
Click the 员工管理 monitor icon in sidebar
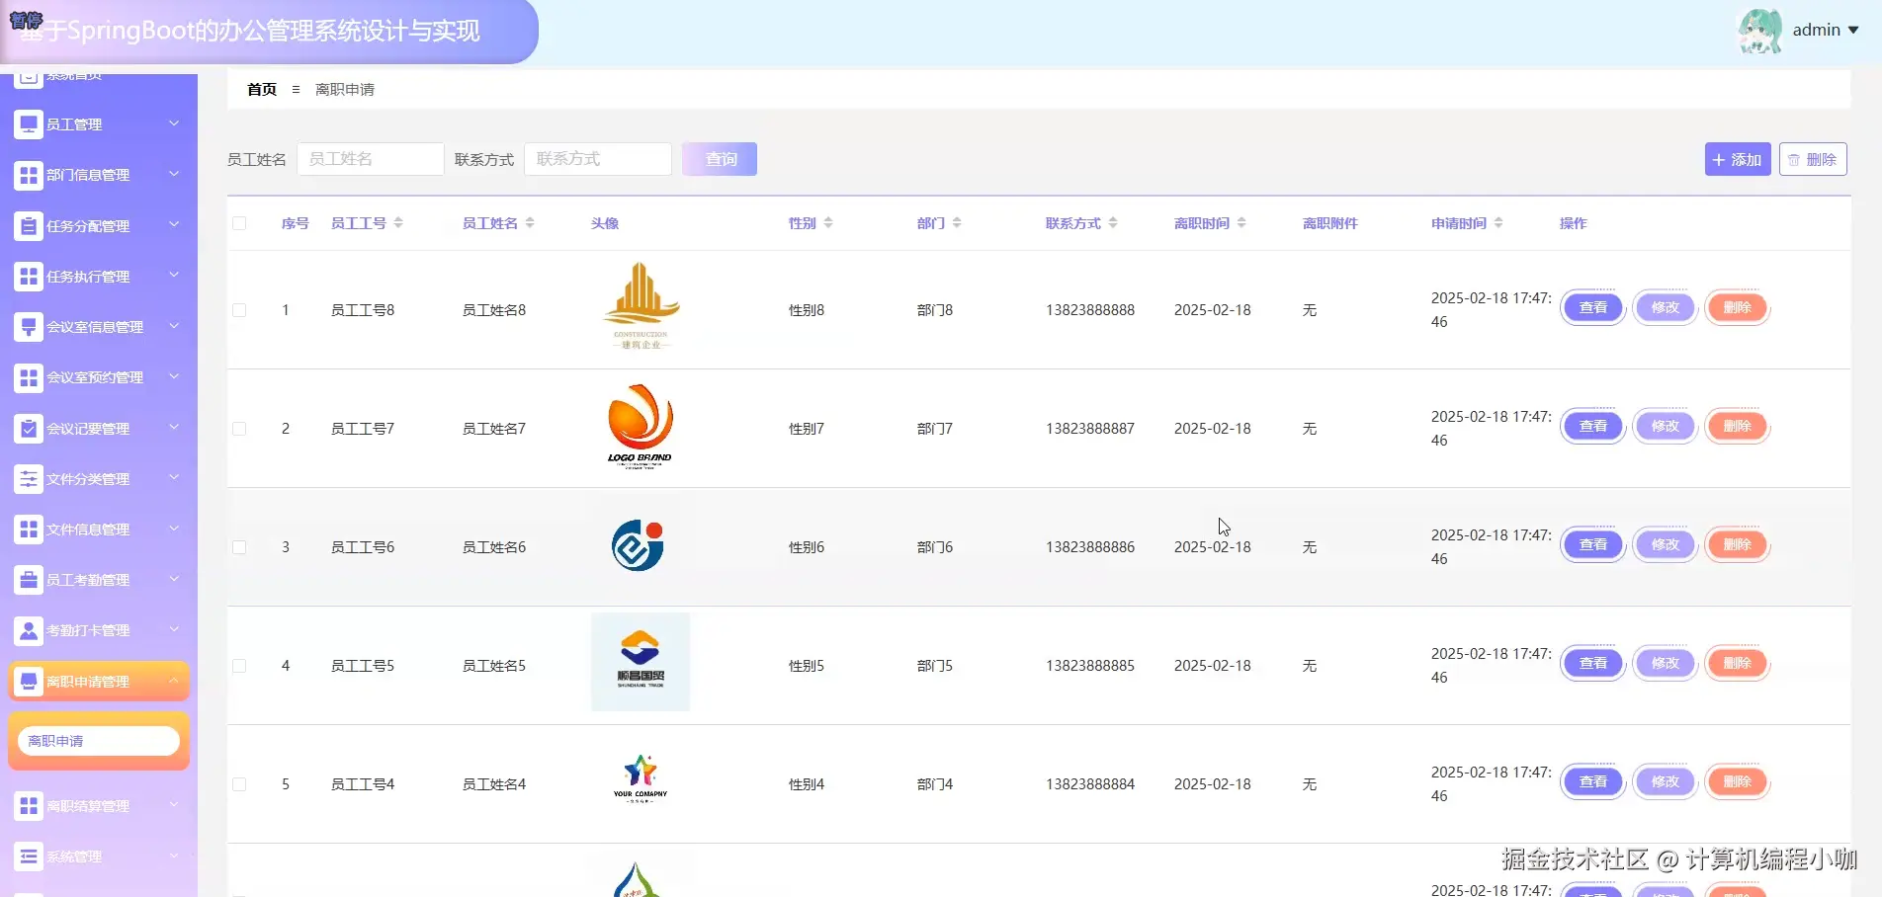coord(29,124)
